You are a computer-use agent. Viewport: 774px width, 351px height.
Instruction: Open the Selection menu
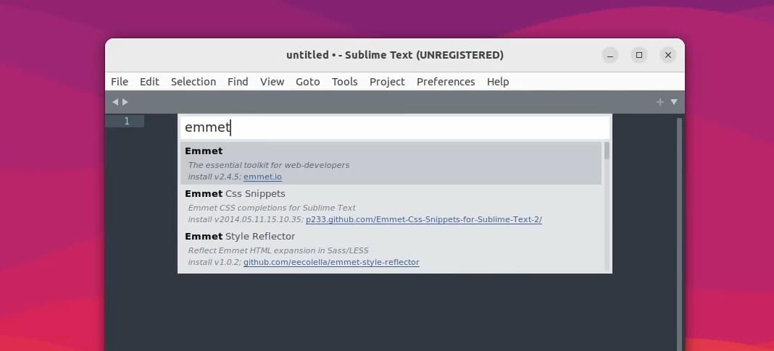[193, 82]
